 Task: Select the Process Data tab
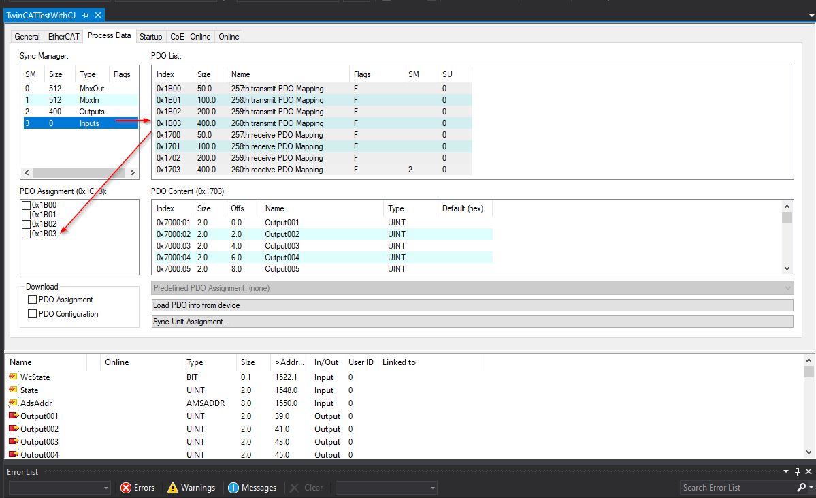coord(110,35)
